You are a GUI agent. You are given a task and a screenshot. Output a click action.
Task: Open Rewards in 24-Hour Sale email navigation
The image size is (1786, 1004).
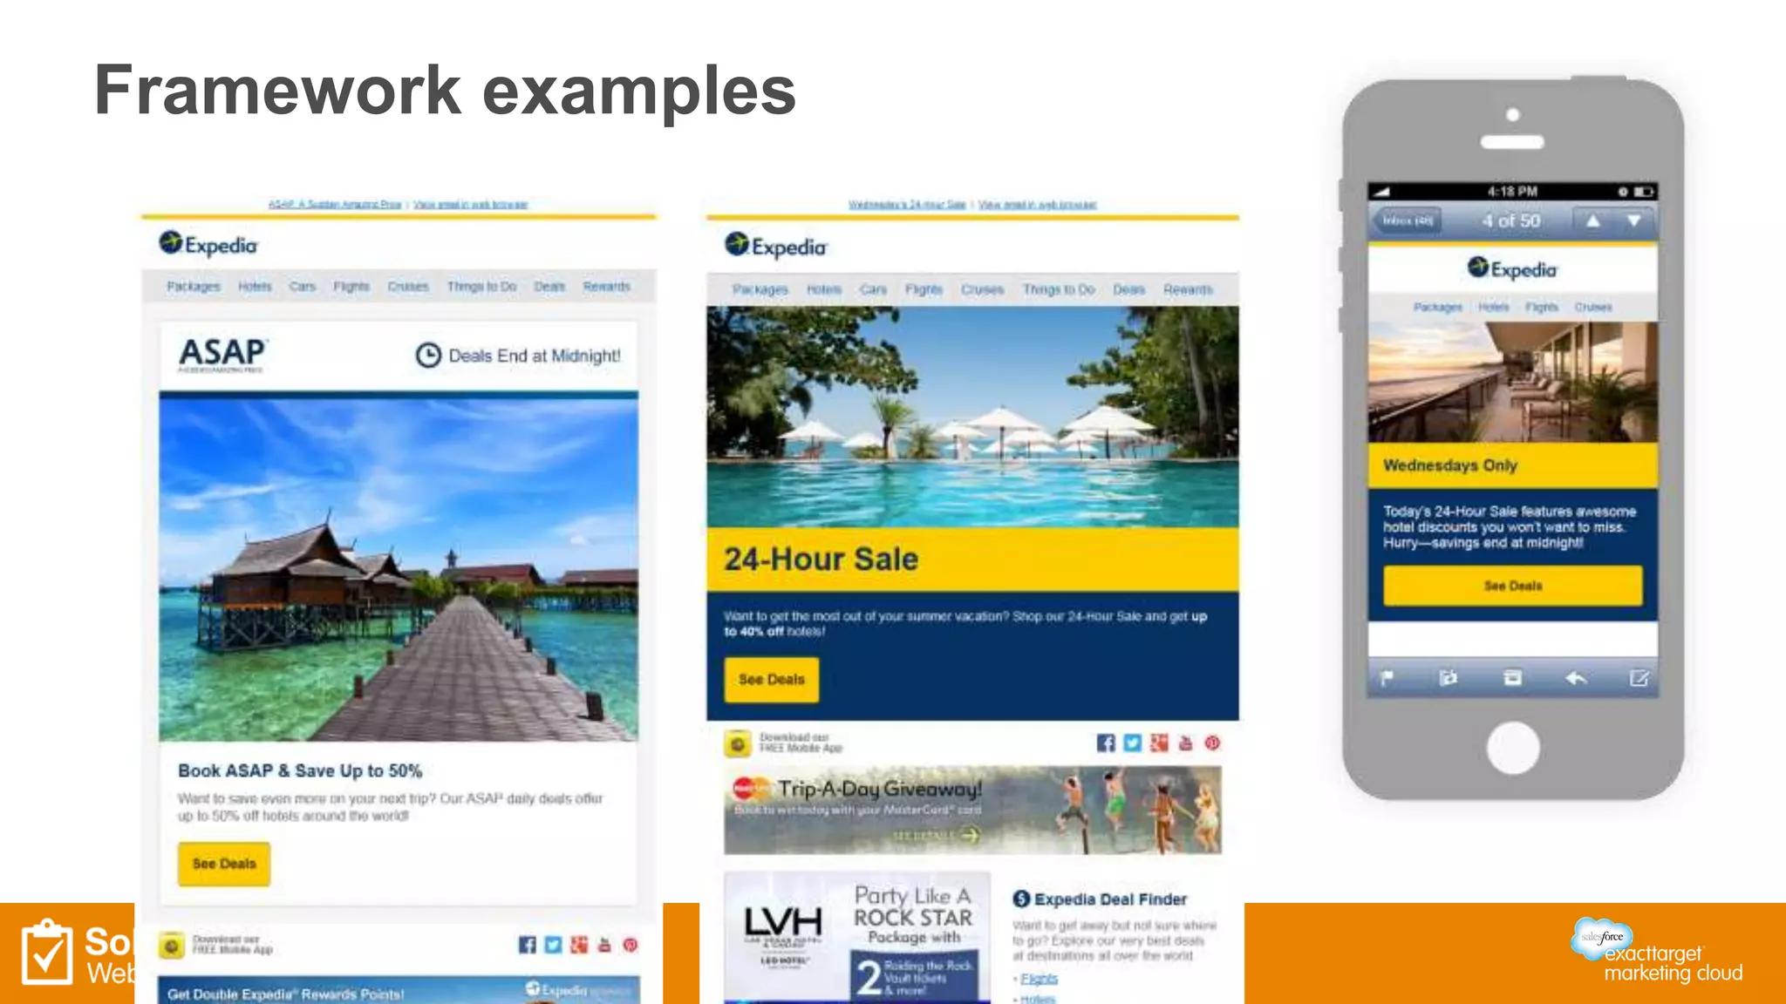coord(1188,289)
